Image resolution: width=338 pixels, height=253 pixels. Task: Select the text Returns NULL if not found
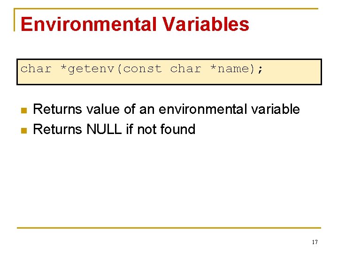[114, 129]
